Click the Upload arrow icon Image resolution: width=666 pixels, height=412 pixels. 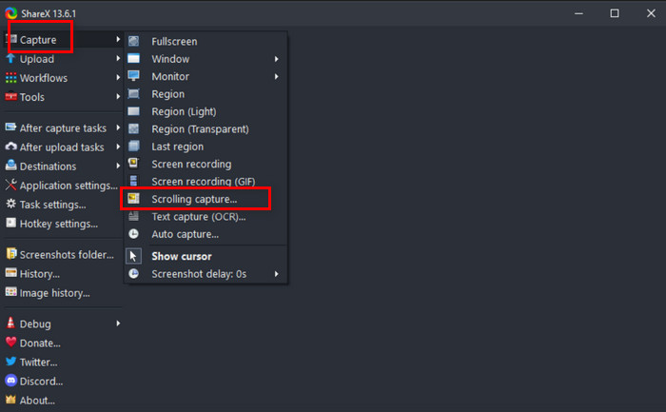pyautogui.click(x=10, y=58)
